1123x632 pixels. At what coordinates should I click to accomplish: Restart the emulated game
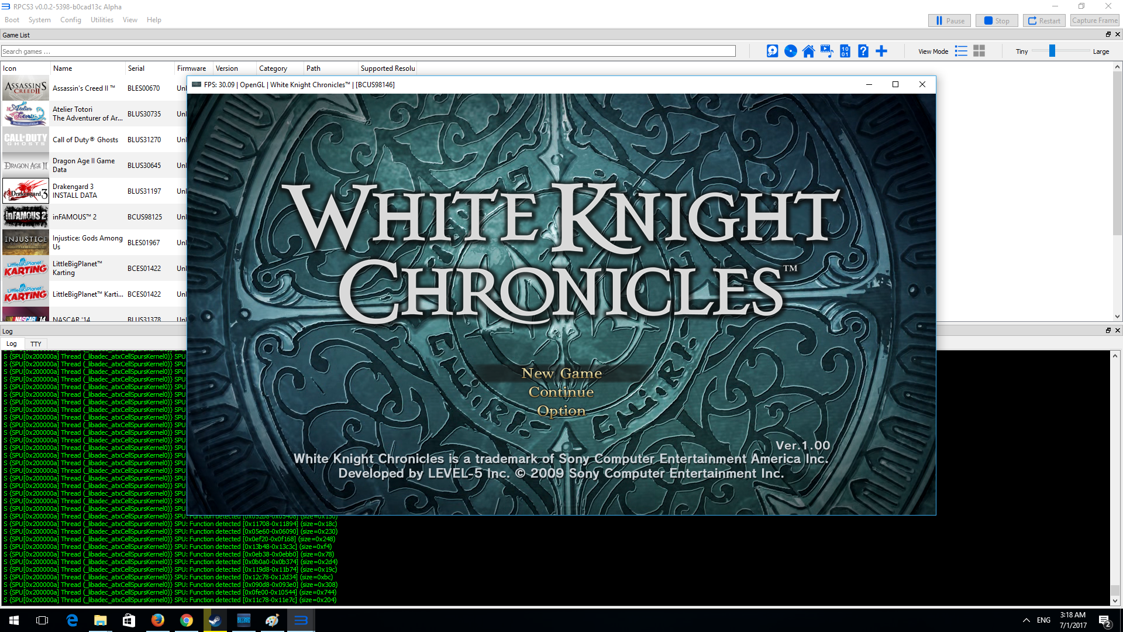coord(1044,20)
